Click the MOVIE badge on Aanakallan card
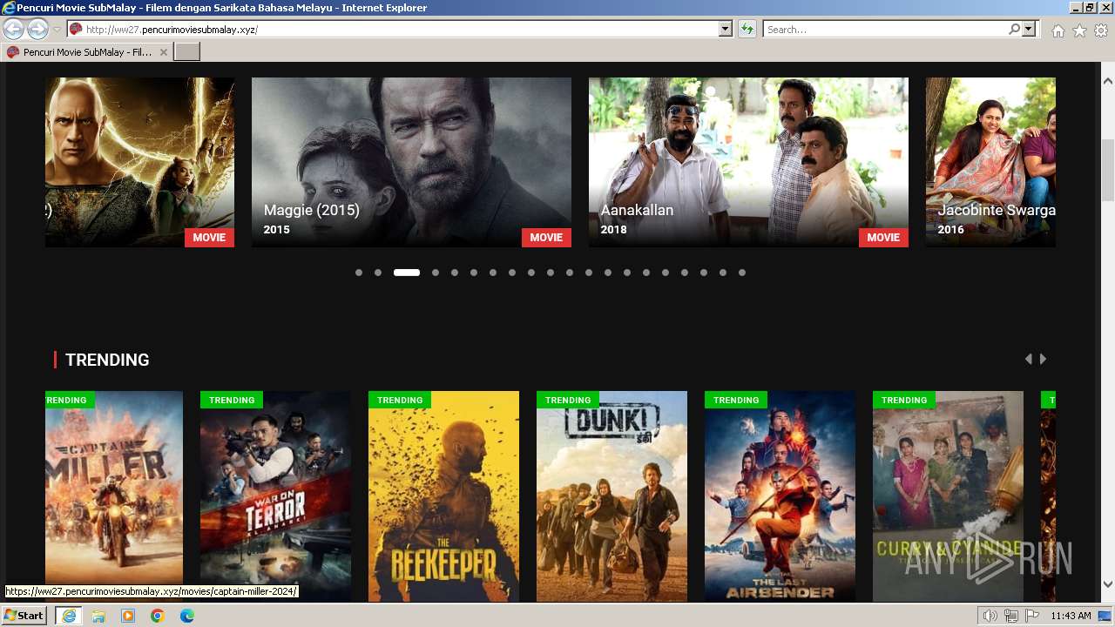The height and width of the screenshot is (627, 1115). click(883, 237)
